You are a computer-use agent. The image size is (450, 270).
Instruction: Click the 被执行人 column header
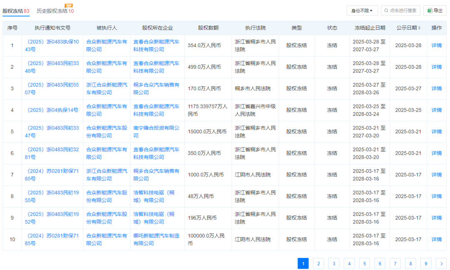click(x=107, y=28)
